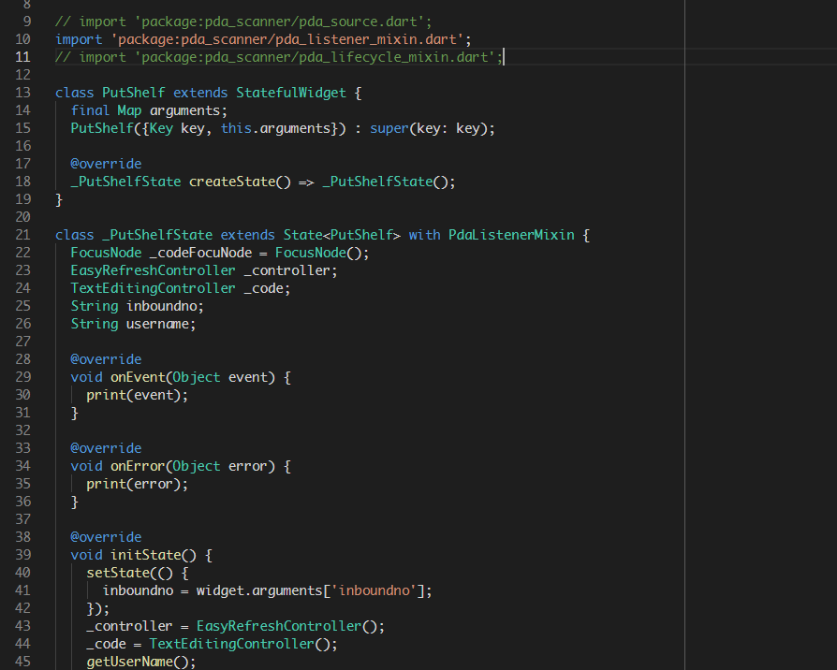Click 'State<PutShelf>' in the _PutShelfState declaration
The width and height of the screenshot is (837, 670).
click(342, 235)
